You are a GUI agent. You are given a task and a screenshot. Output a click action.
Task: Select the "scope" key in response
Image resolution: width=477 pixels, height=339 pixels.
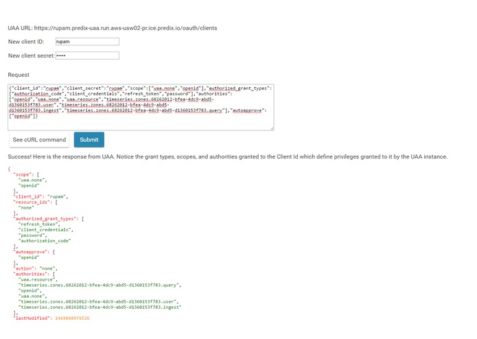(22, 174)
